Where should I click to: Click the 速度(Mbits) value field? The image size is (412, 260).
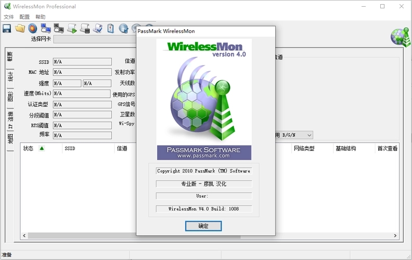pyautogui.click(x=82, y=94)
